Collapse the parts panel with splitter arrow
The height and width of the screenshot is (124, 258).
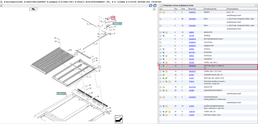click(x=158, y=63)
